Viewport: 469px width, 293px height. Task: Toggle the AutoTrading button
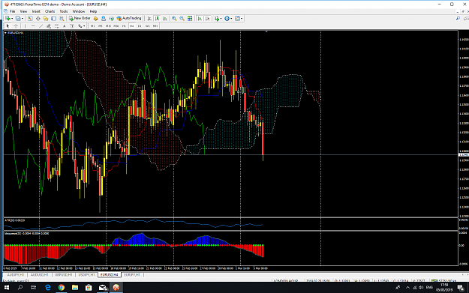pos(129,19)
